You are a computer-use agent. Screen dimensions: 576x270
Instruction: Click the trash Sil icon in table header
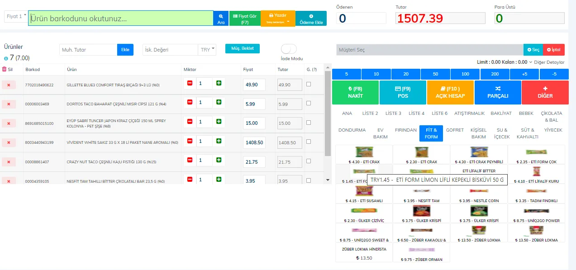(x=5, y=69)
